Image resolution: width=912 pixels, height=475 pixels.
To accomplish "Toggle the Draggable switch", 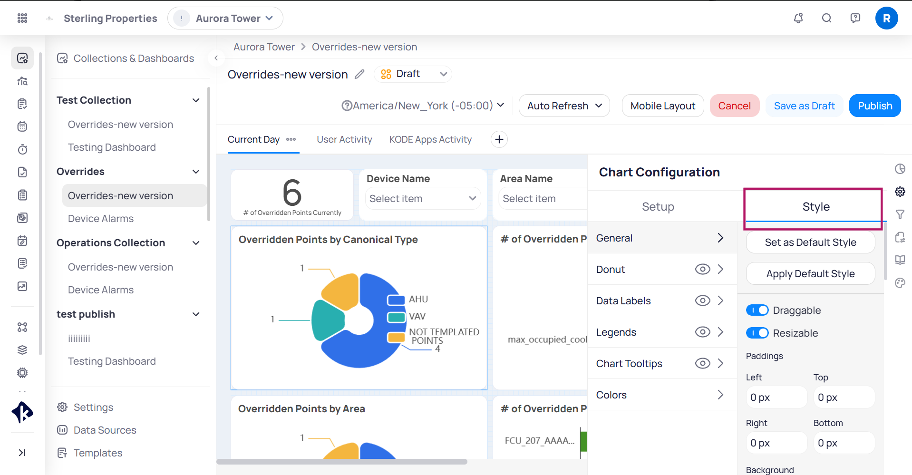I will tap(757, 310).
